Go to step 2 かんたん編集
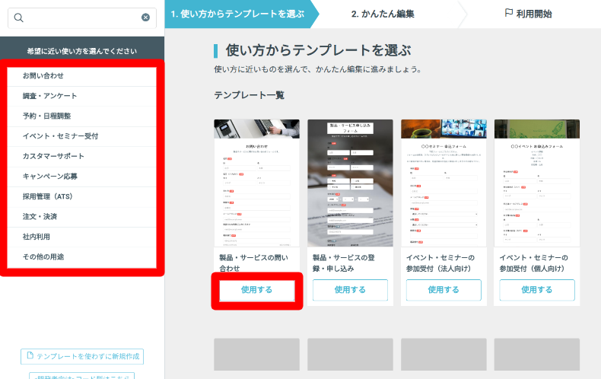This screenshot has width=601, height=379. [383, 14]
